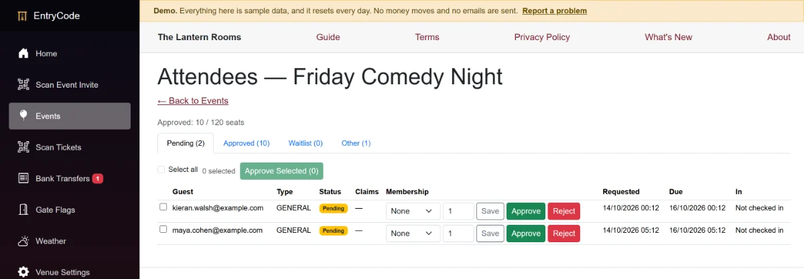Open the About link
The width and height of the screenshot is (804, 279).
pyautogui.click(x=779, y=37)
